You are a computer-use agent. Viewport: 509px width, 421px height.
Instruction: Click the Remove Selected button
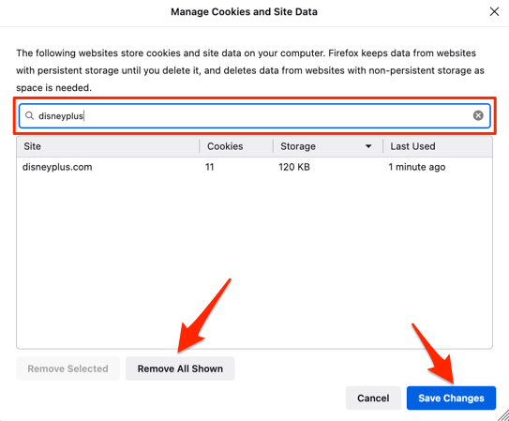pos(67,368)
